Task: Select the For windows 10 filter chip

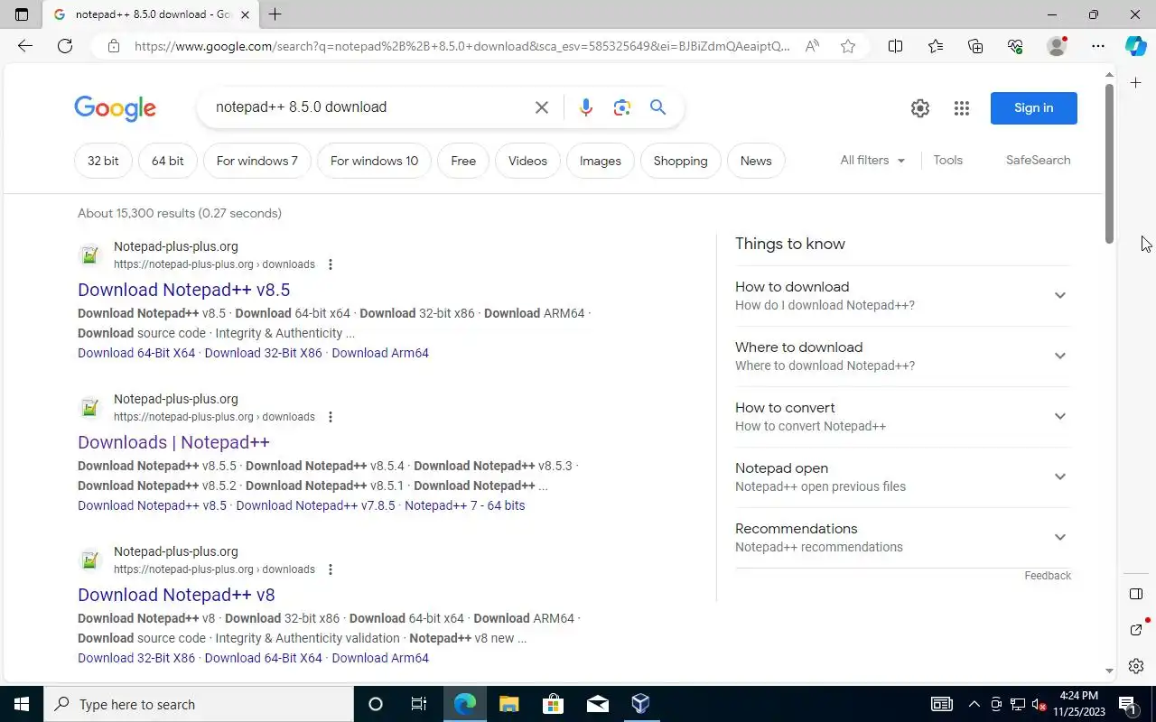Action: tap(374, 161)
